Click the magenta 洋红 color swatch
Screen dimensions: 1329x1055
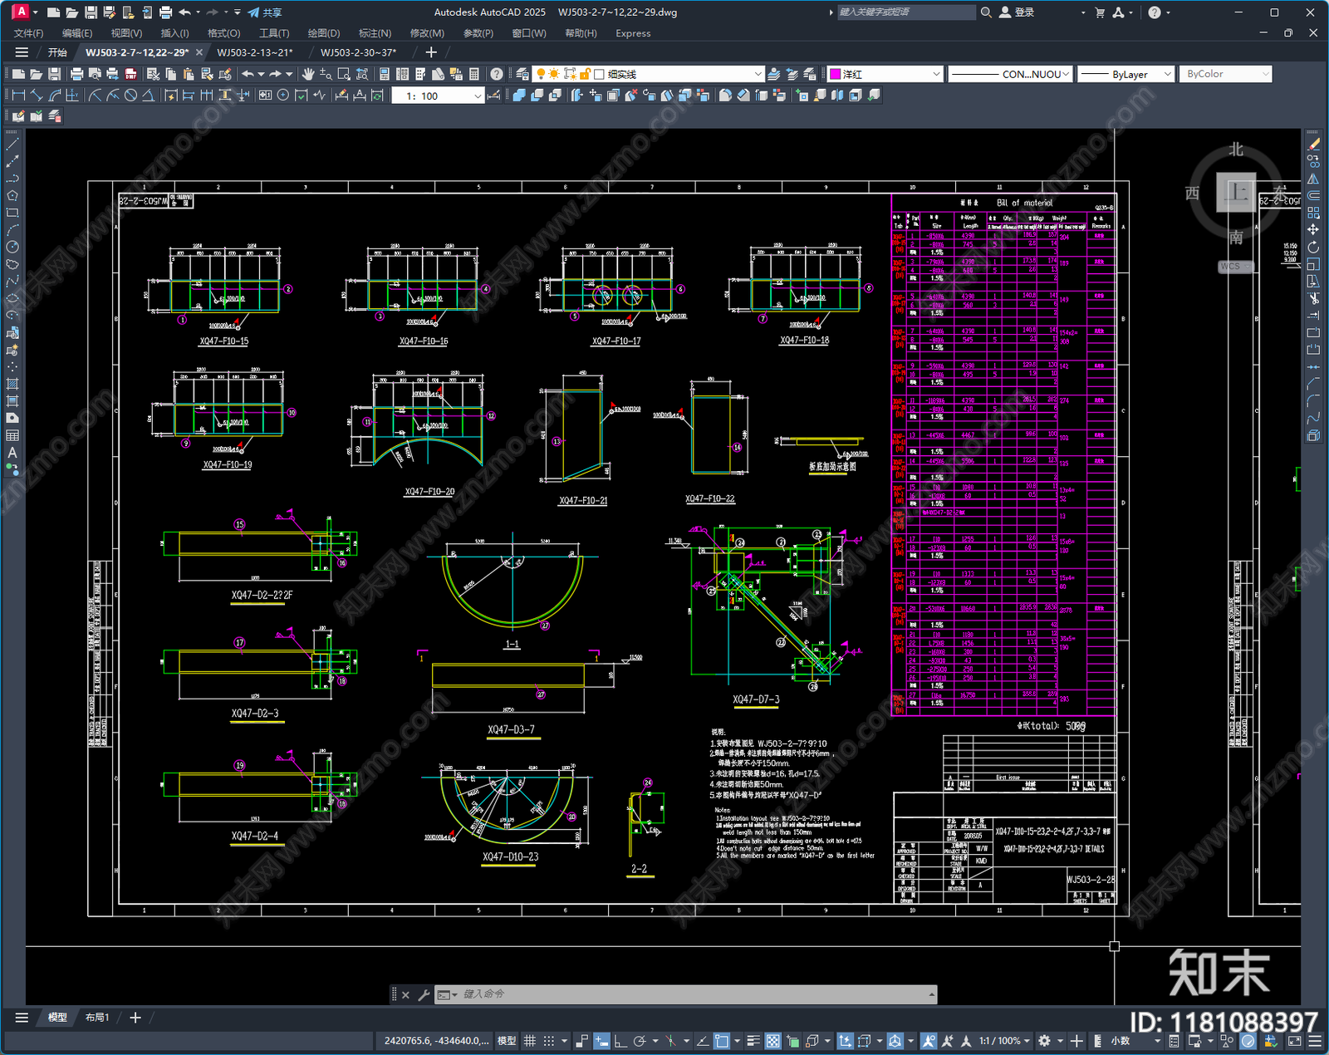pos(836,74)
